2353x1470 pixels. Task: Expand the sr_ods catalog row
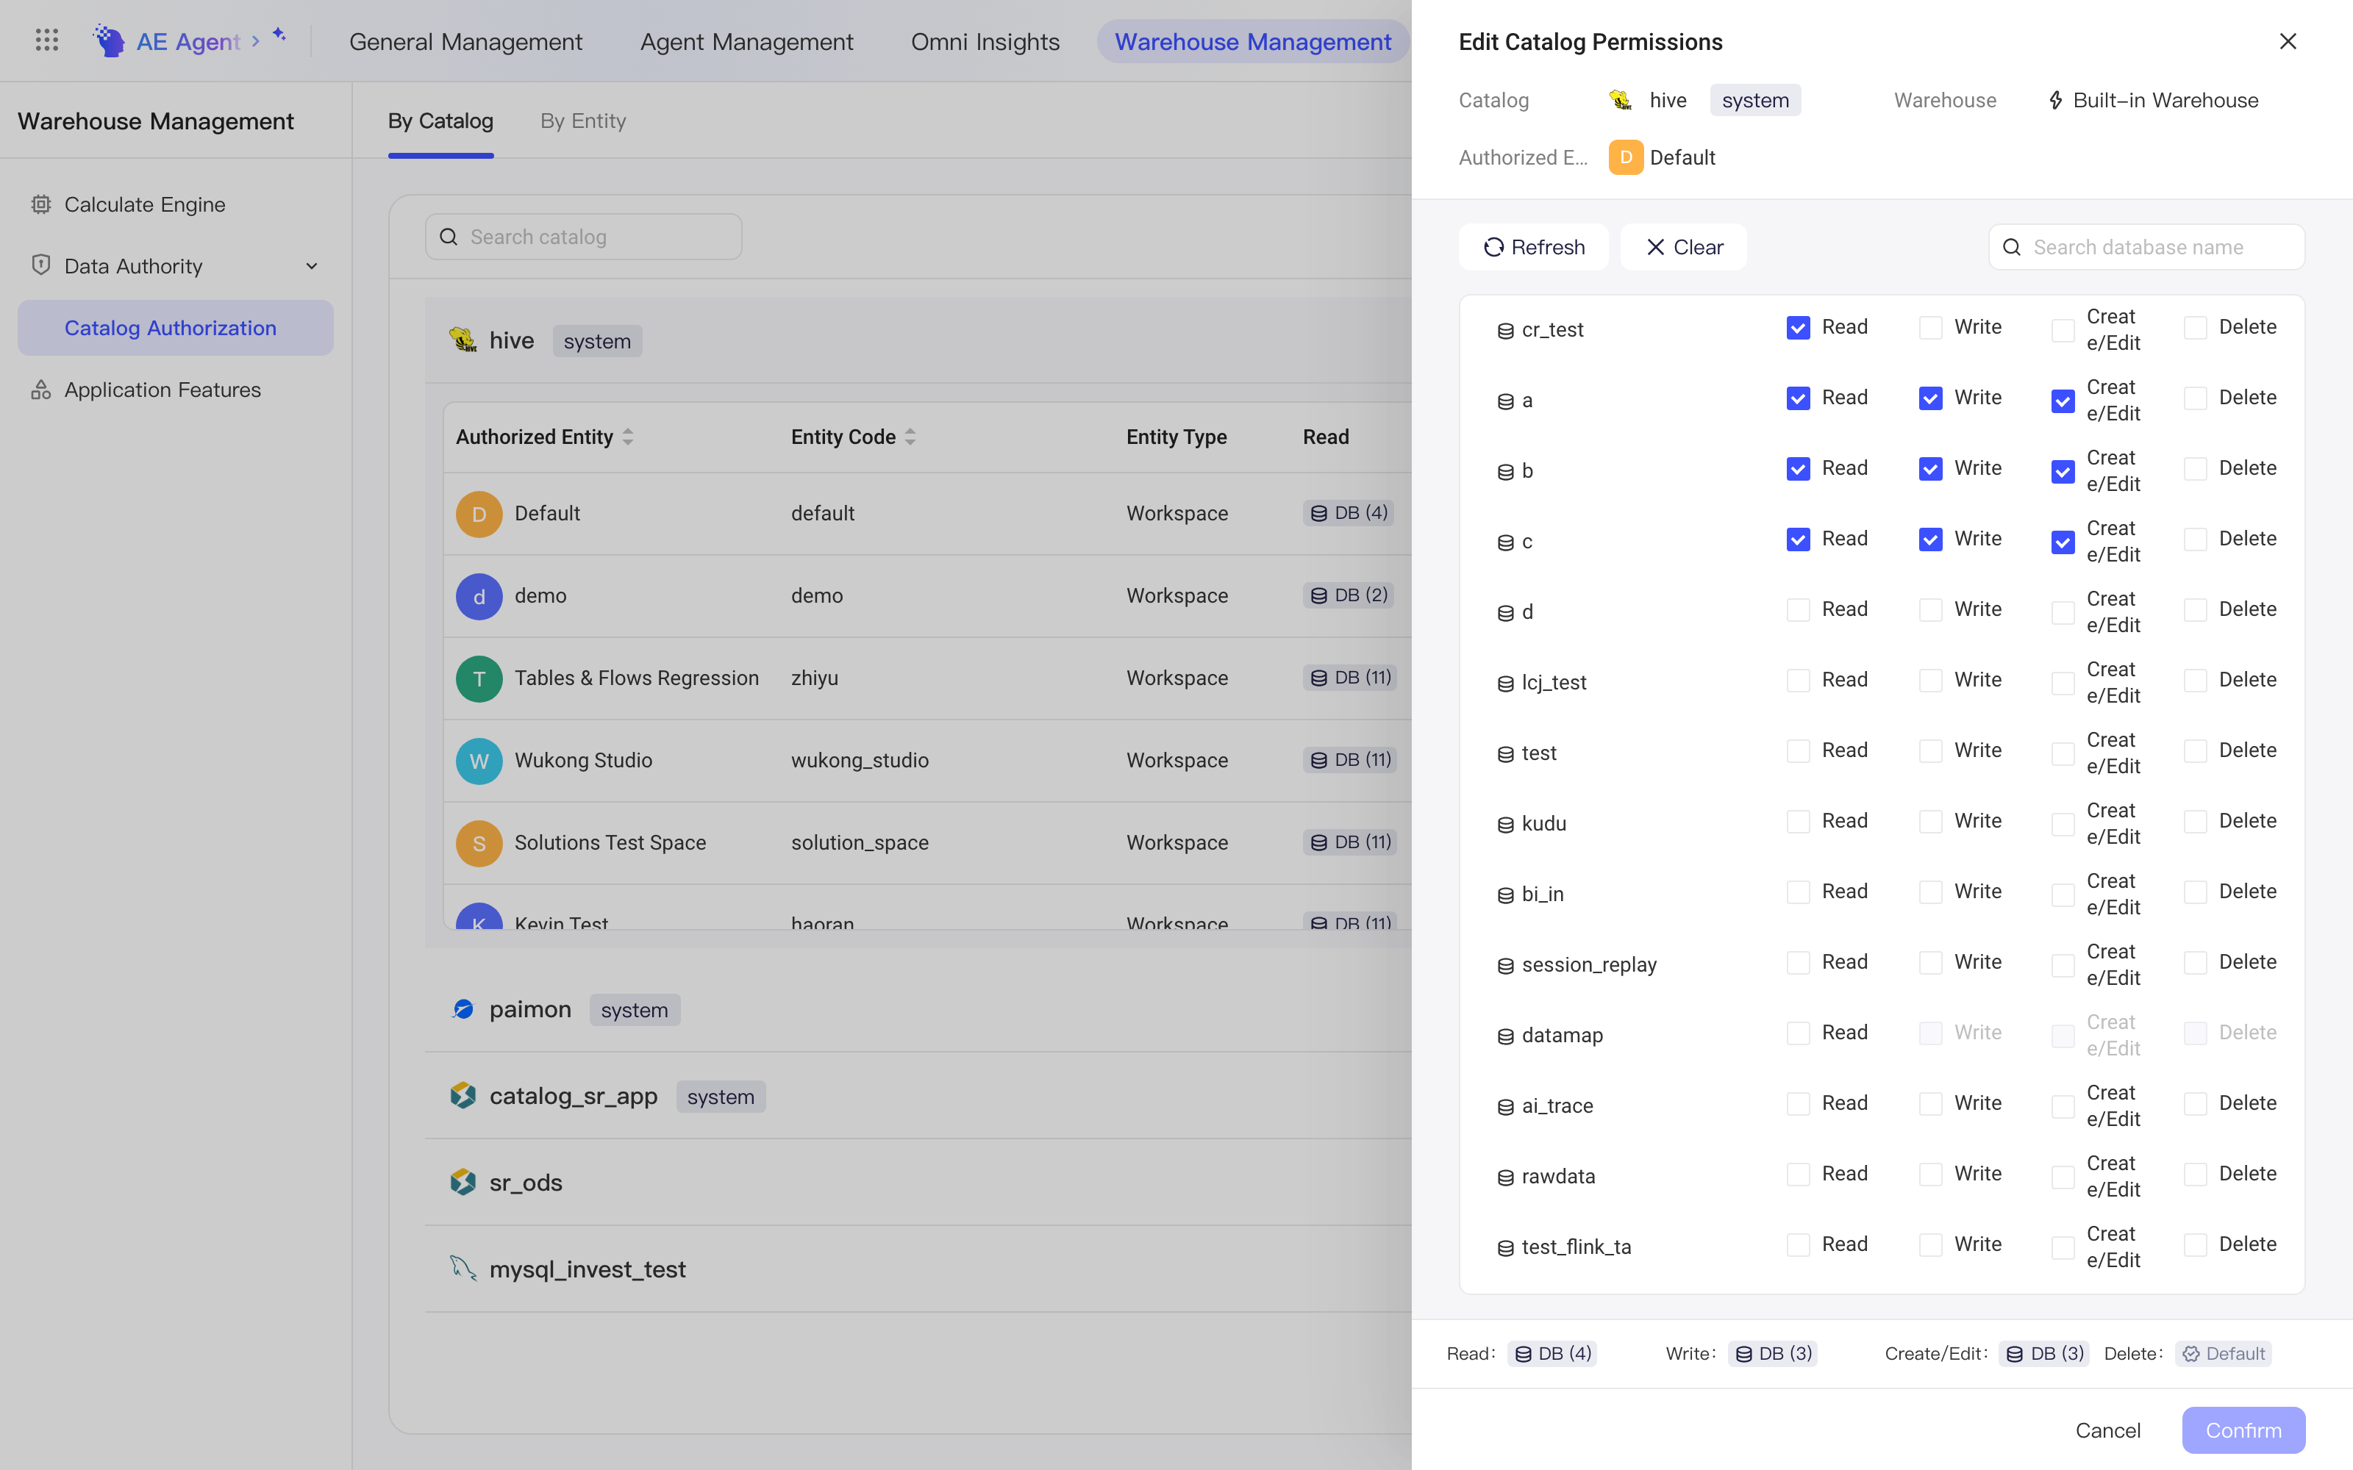918,1182
